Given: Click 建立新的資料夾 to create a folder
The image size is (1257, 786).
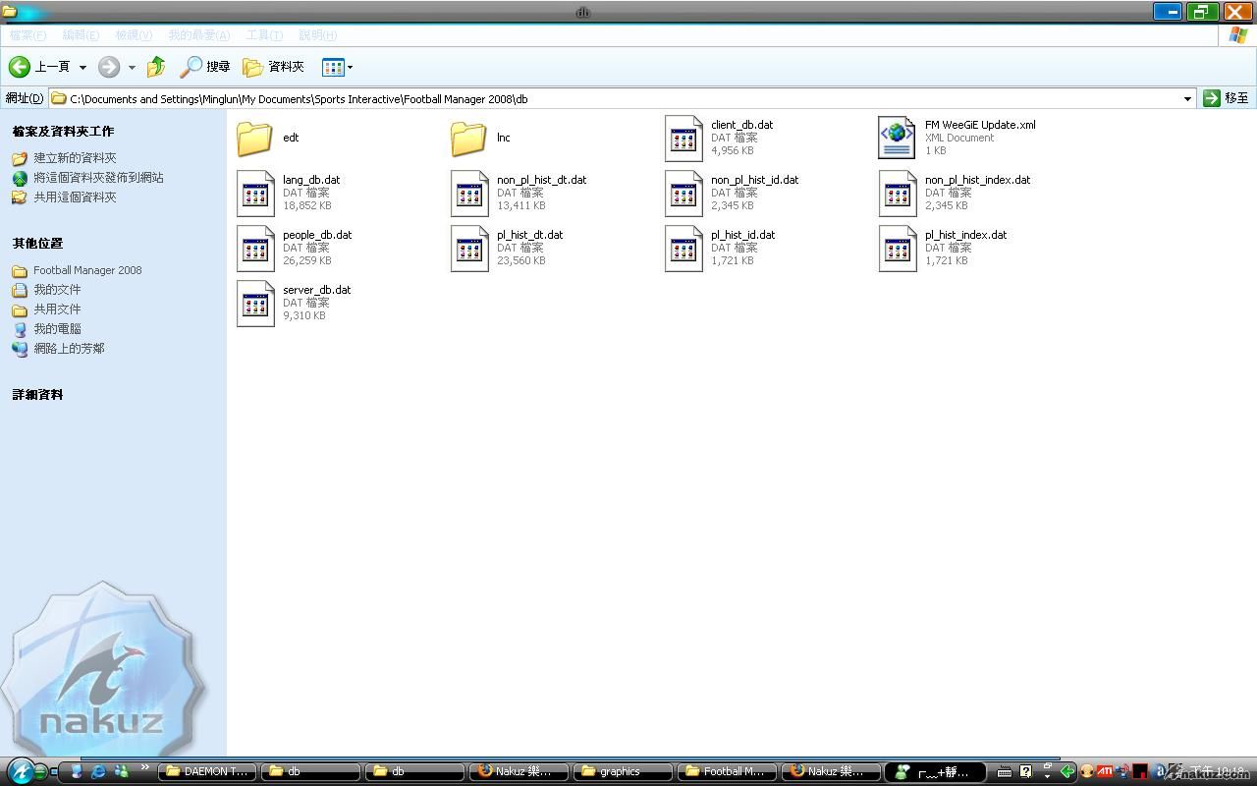Looking at the screenshot, I should [75, 158].
